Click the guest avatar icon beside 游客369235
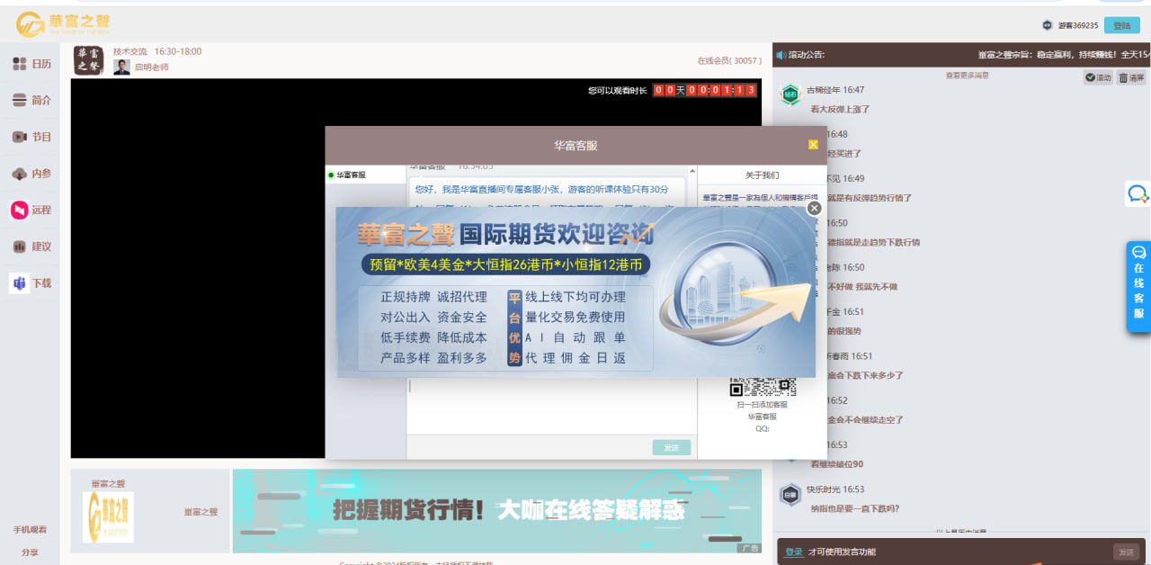 point(1047,25)
